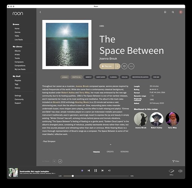Toggle the checkmark circle near Focus

click(x=60, y=161)
